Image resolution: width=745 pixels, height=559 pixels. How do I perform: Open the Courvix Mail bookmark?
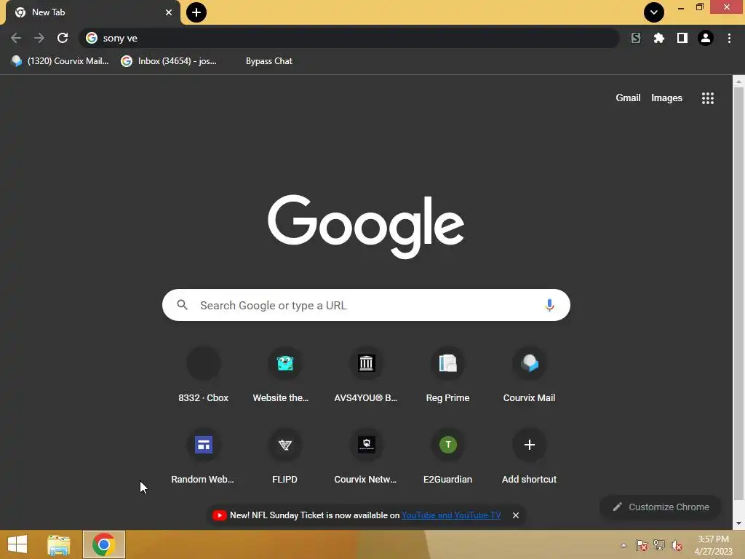pyautogui.click(x=60, y=61)
